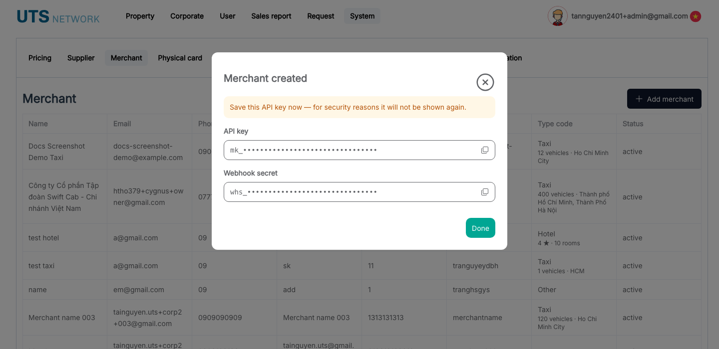Switch to the Supplier tab
The width and height of the screenshot is (719, 349).
tap(81, 58)
